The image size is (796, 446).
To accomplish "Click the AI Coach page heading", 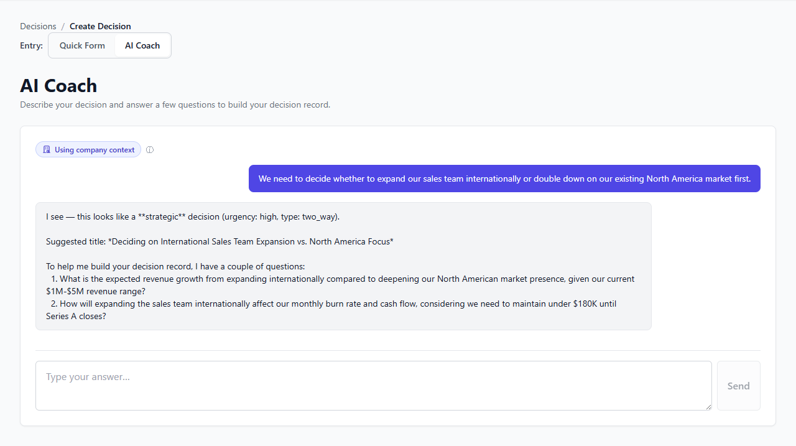I will coord(58,85).
